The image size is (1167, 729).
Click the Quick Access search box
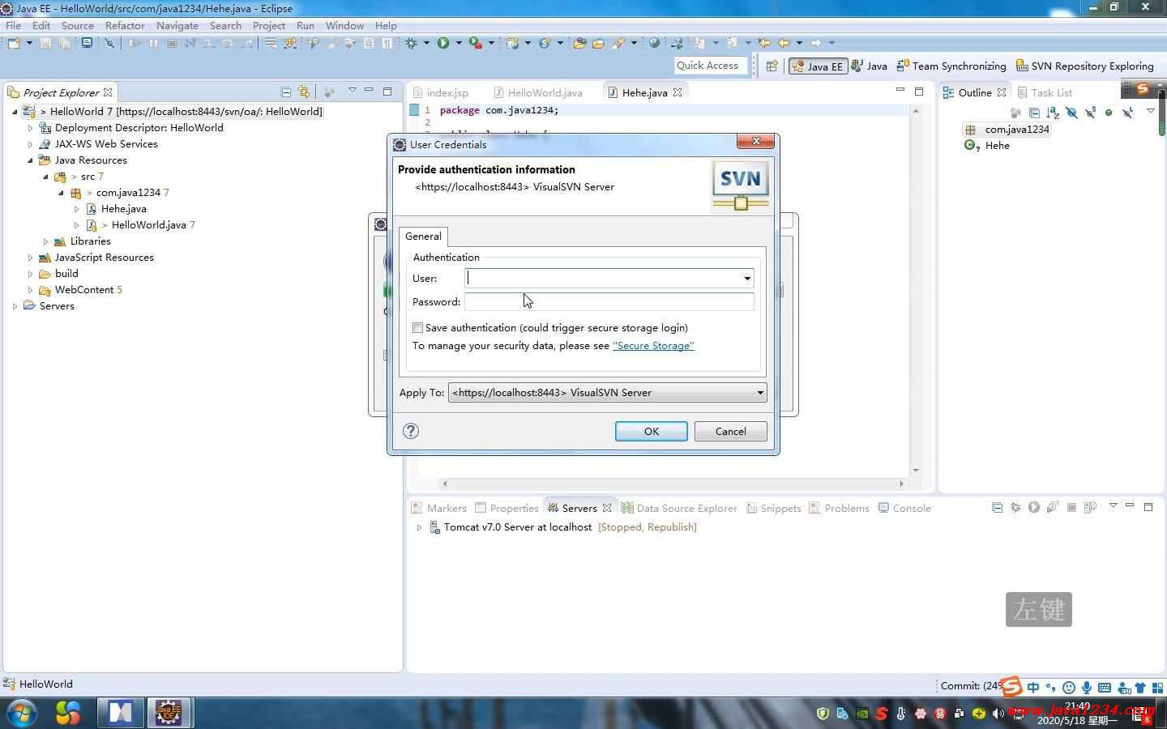coord(709,66)
